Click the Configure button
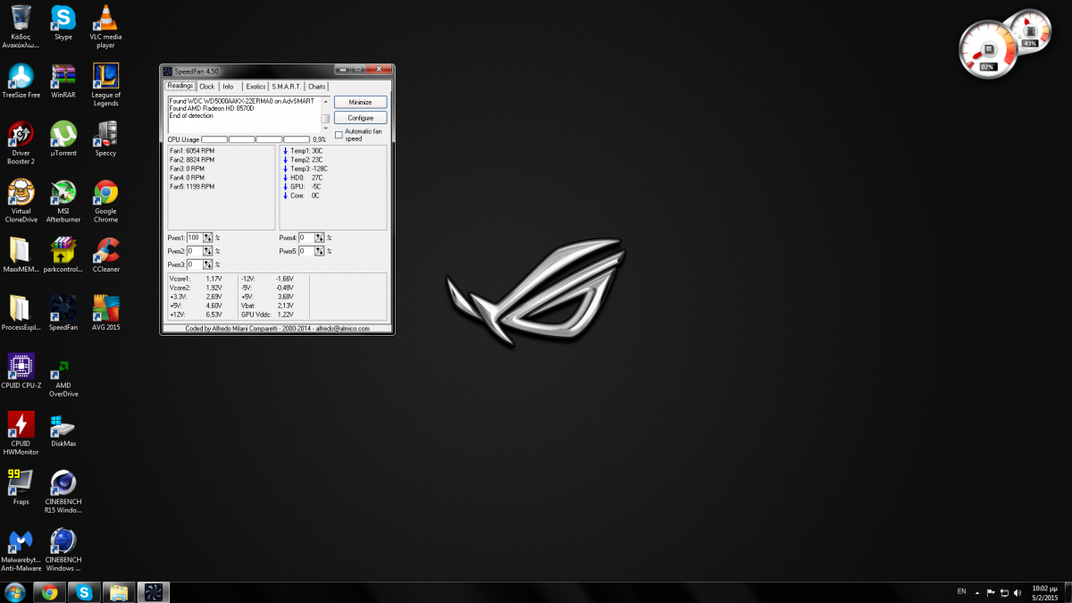The image size is (1072, 603). click(360, 118)
